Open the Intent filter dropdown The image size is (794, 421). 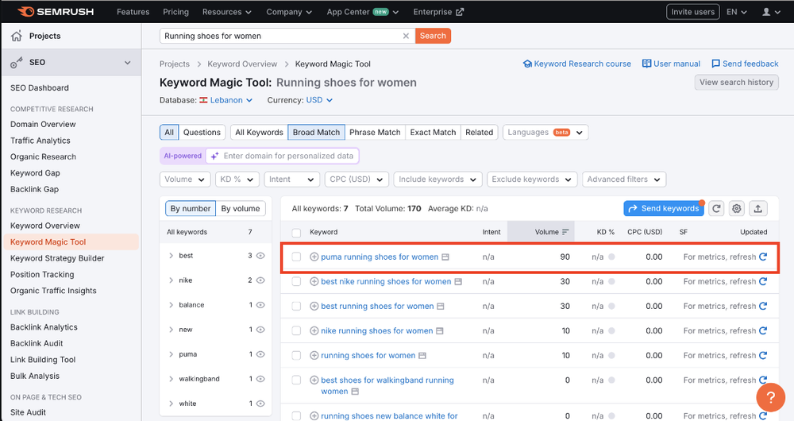point(291,180)
